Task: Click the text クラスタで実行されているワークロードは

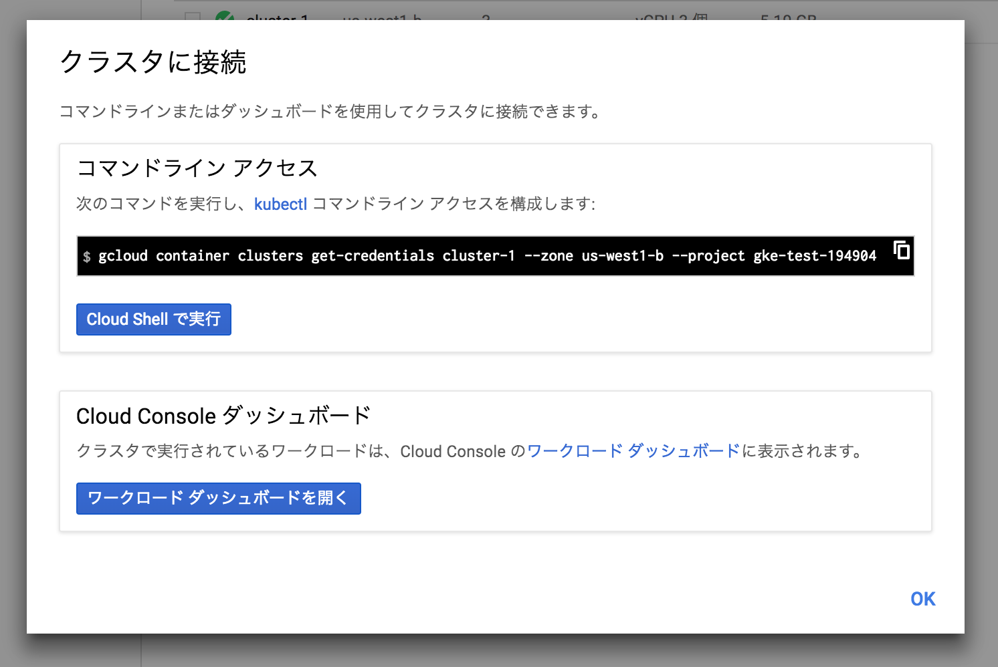Action: pos(231,451)
